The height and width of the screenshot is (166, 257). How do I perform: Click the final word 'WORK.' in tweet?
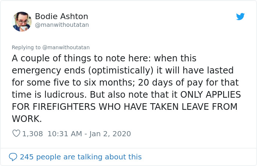(x=27, y=119)
